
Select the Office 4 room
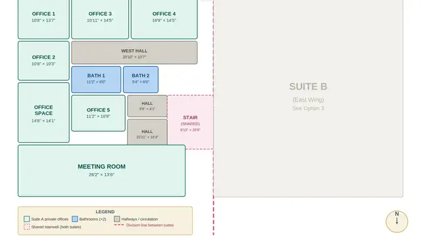pos(164,19)
